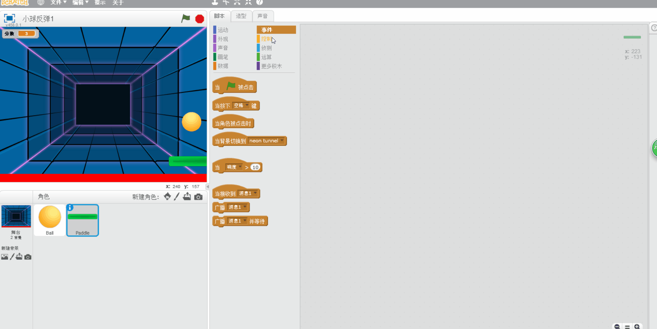Open the 消息1 dropdown in the 广播 block
Screen dimensions: 657x329
pos(237,207)
